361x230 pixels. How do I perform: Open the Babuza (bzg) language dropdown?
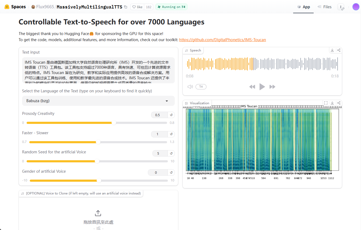pyautogui.click(x=98, y=101)
